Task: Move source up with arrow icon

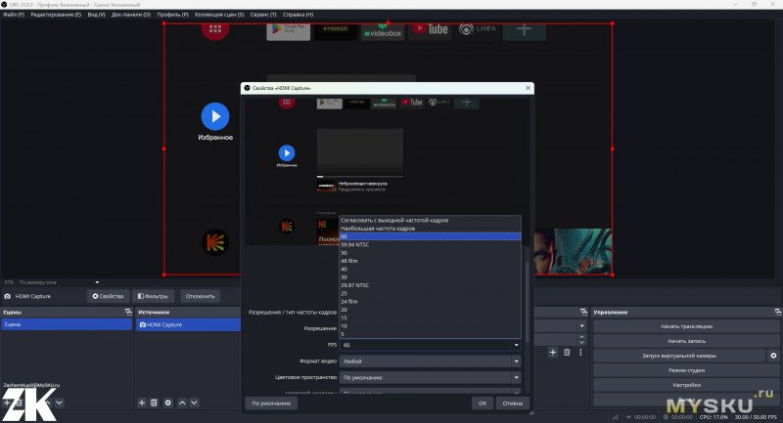Action: 182,402
